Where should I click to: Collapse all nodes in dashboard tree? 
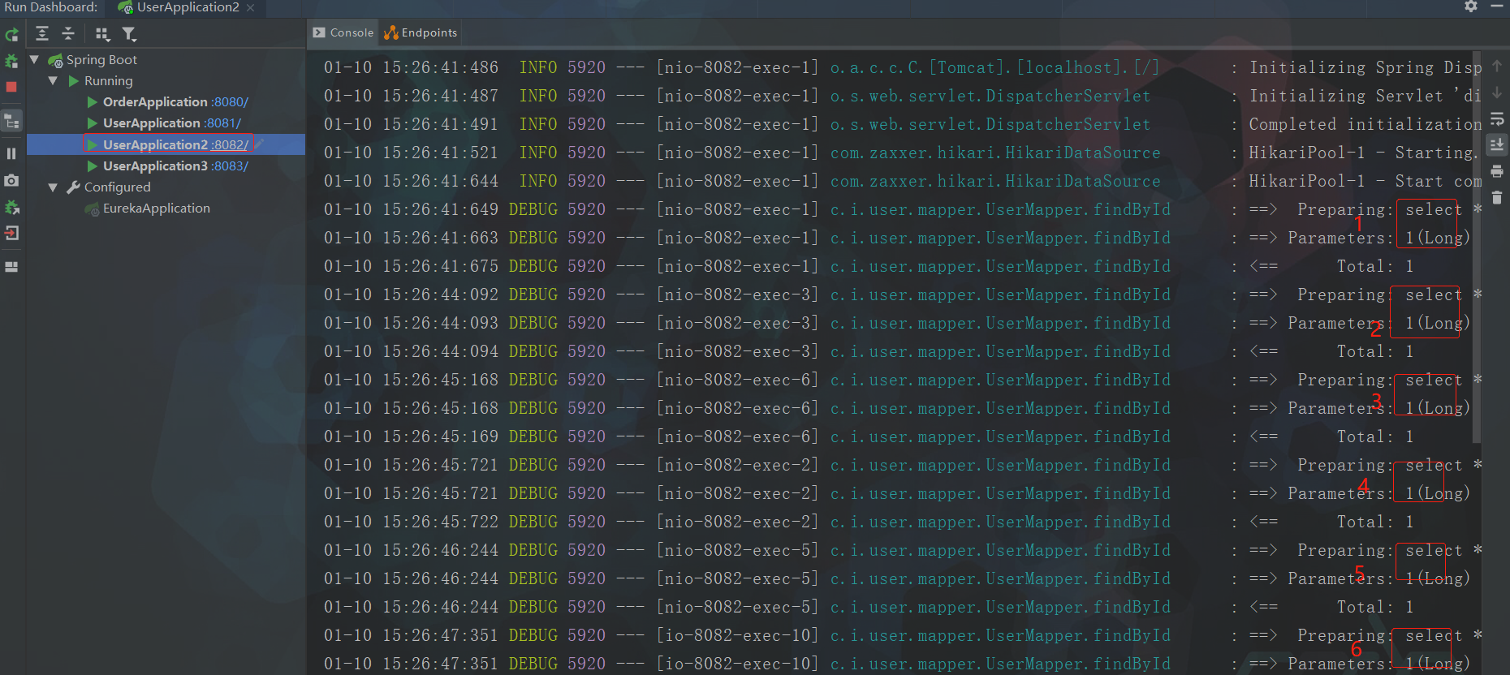68,33
